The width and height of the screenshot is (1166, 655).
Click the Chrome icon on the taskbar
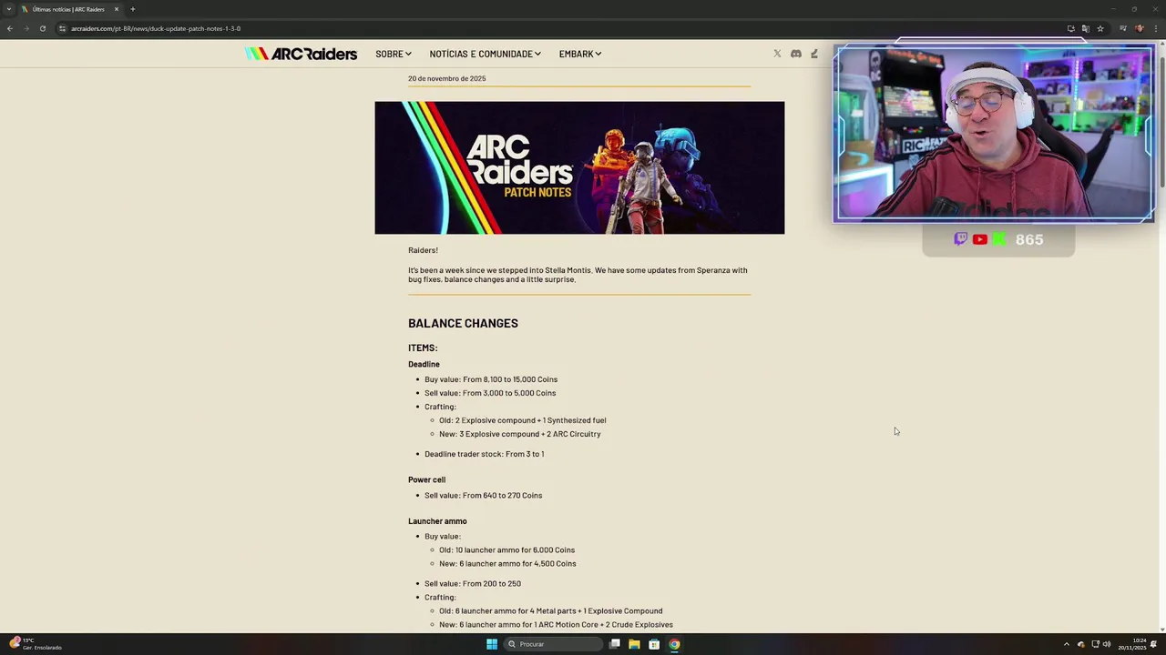[674, 644]
